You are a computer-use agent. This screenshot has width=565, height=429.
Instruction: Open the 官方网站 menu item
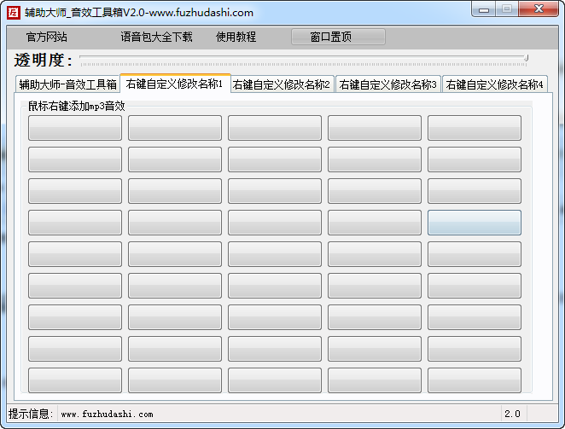click(46, 37)
